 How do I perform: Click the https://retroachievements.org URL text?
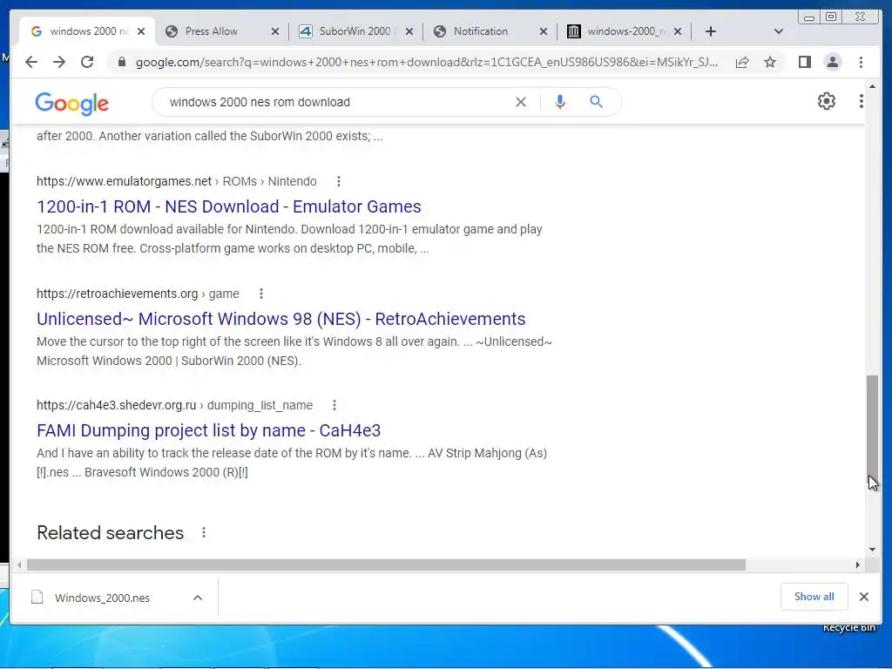coord(118,294)
